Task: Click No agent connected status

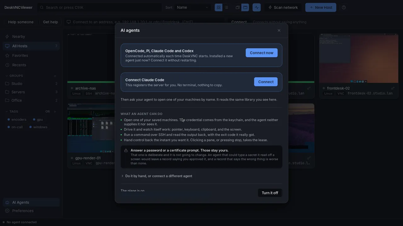Action: coord(20,222)
